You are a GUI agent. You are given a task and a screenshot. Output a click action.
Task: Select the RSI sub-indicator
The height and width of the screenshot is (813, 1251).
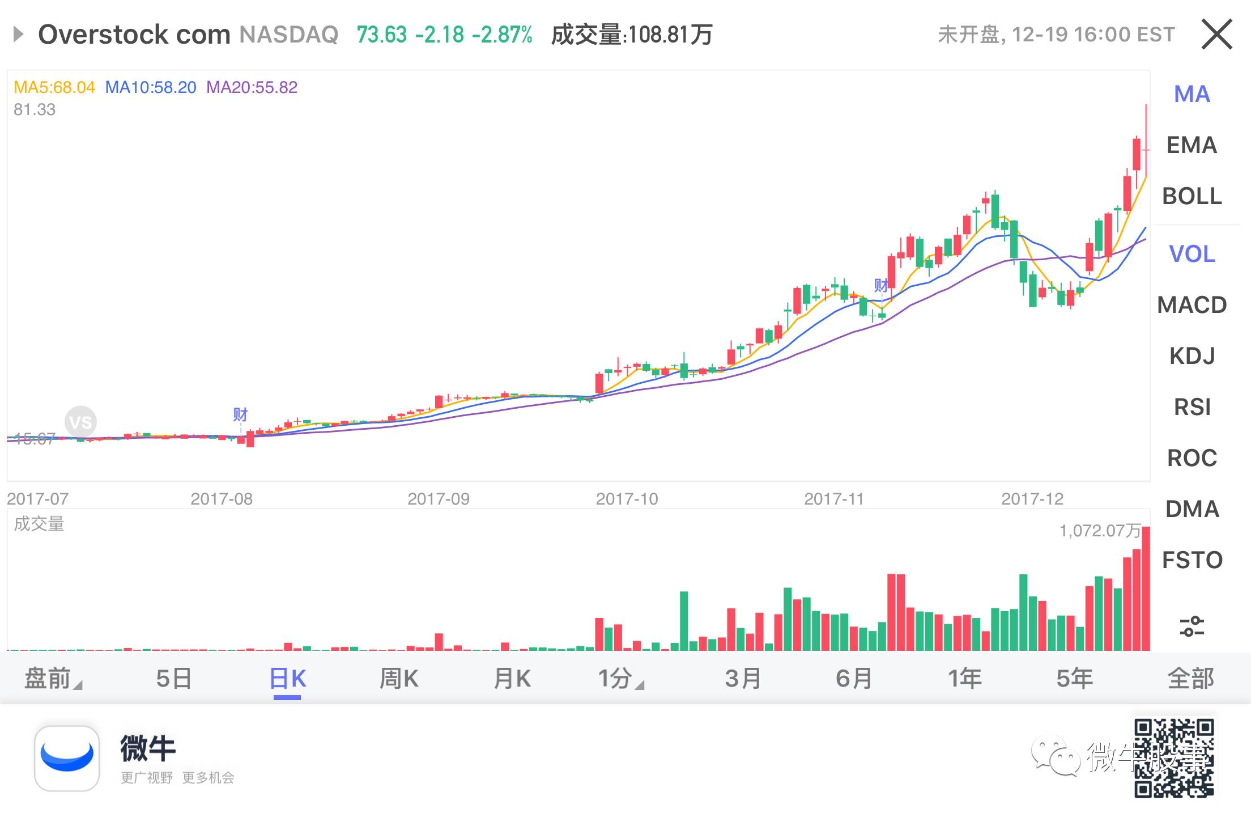1192,407
